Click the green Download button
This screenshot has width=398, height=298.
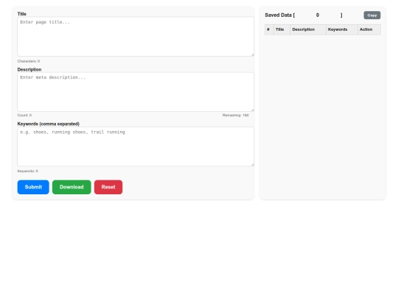point(71,187)
